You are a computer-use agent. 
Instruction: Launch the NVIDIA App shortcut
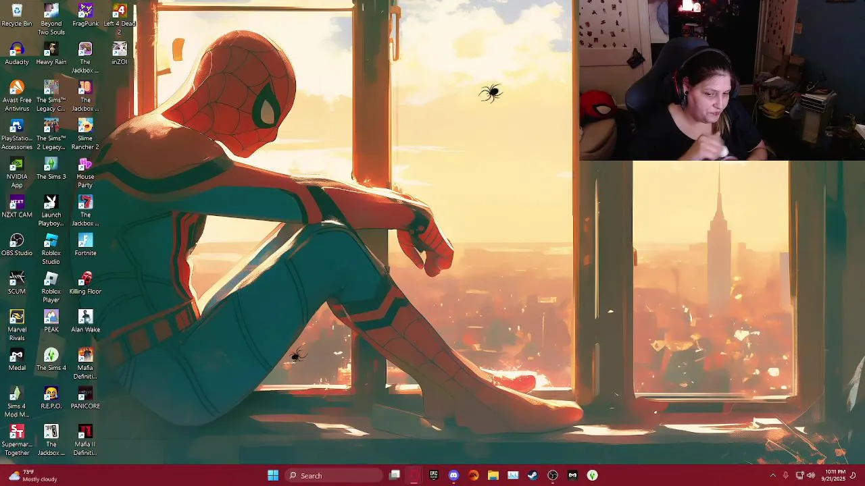tap(17, 172)
